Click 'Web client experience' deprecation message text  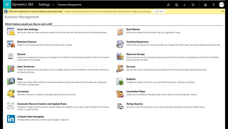(36, 11)
